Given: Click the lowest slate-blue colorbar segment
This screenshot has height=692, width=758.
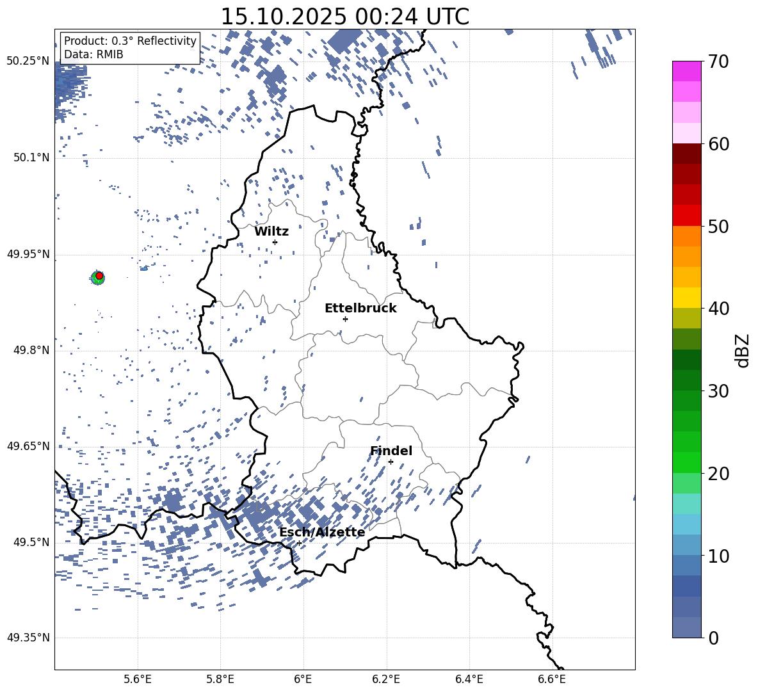Looking at the screenshot, I should click(687, 627).
